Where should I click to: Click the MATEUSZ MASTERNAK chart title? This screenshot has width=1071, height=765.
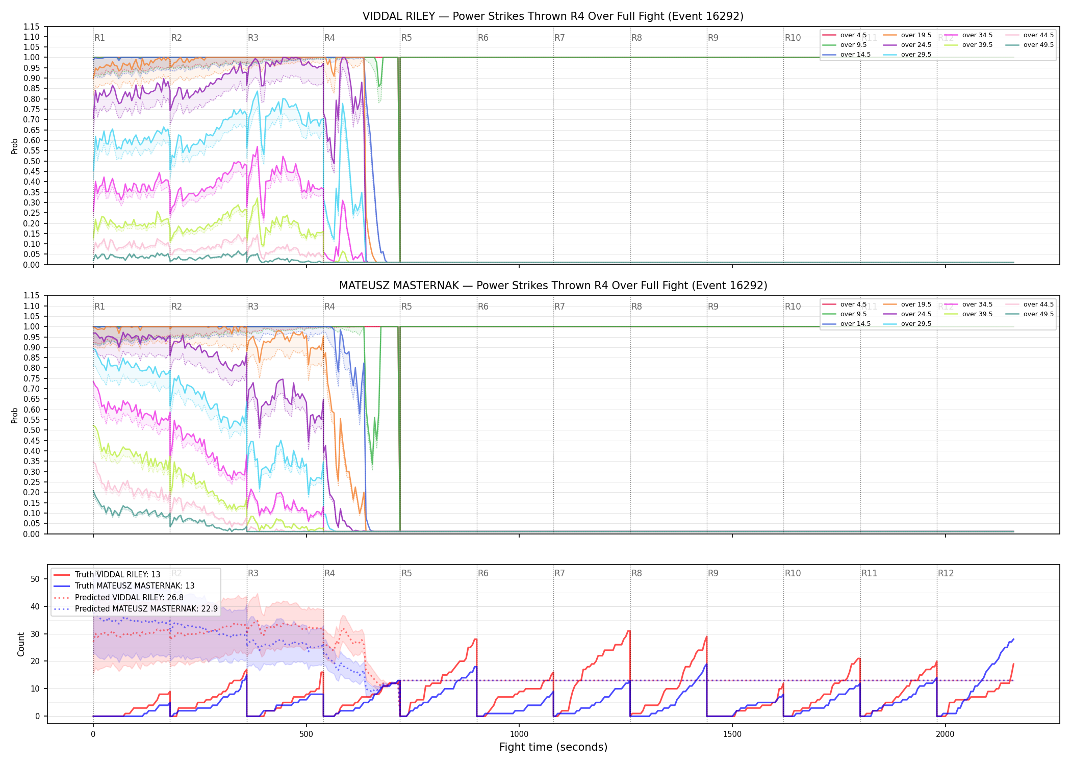(553, 286)
